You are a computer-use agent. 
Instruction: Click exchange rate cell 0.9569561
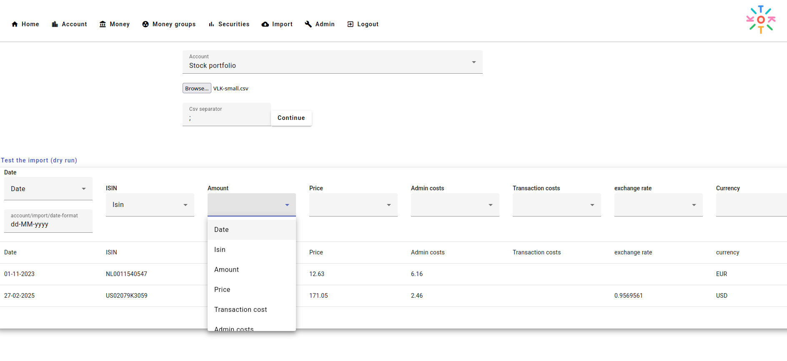(629, 296)
